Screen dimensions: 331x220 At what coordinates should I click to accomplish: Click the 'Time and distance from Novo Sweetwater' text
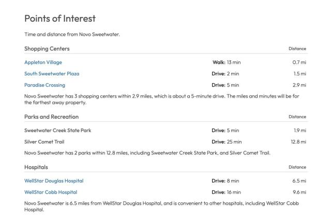point(72,35)
